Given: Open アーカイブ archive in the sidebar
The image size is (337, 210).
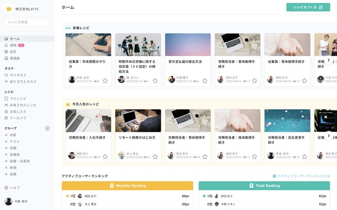Looking at the screenshot, I should tap(18, 118).
